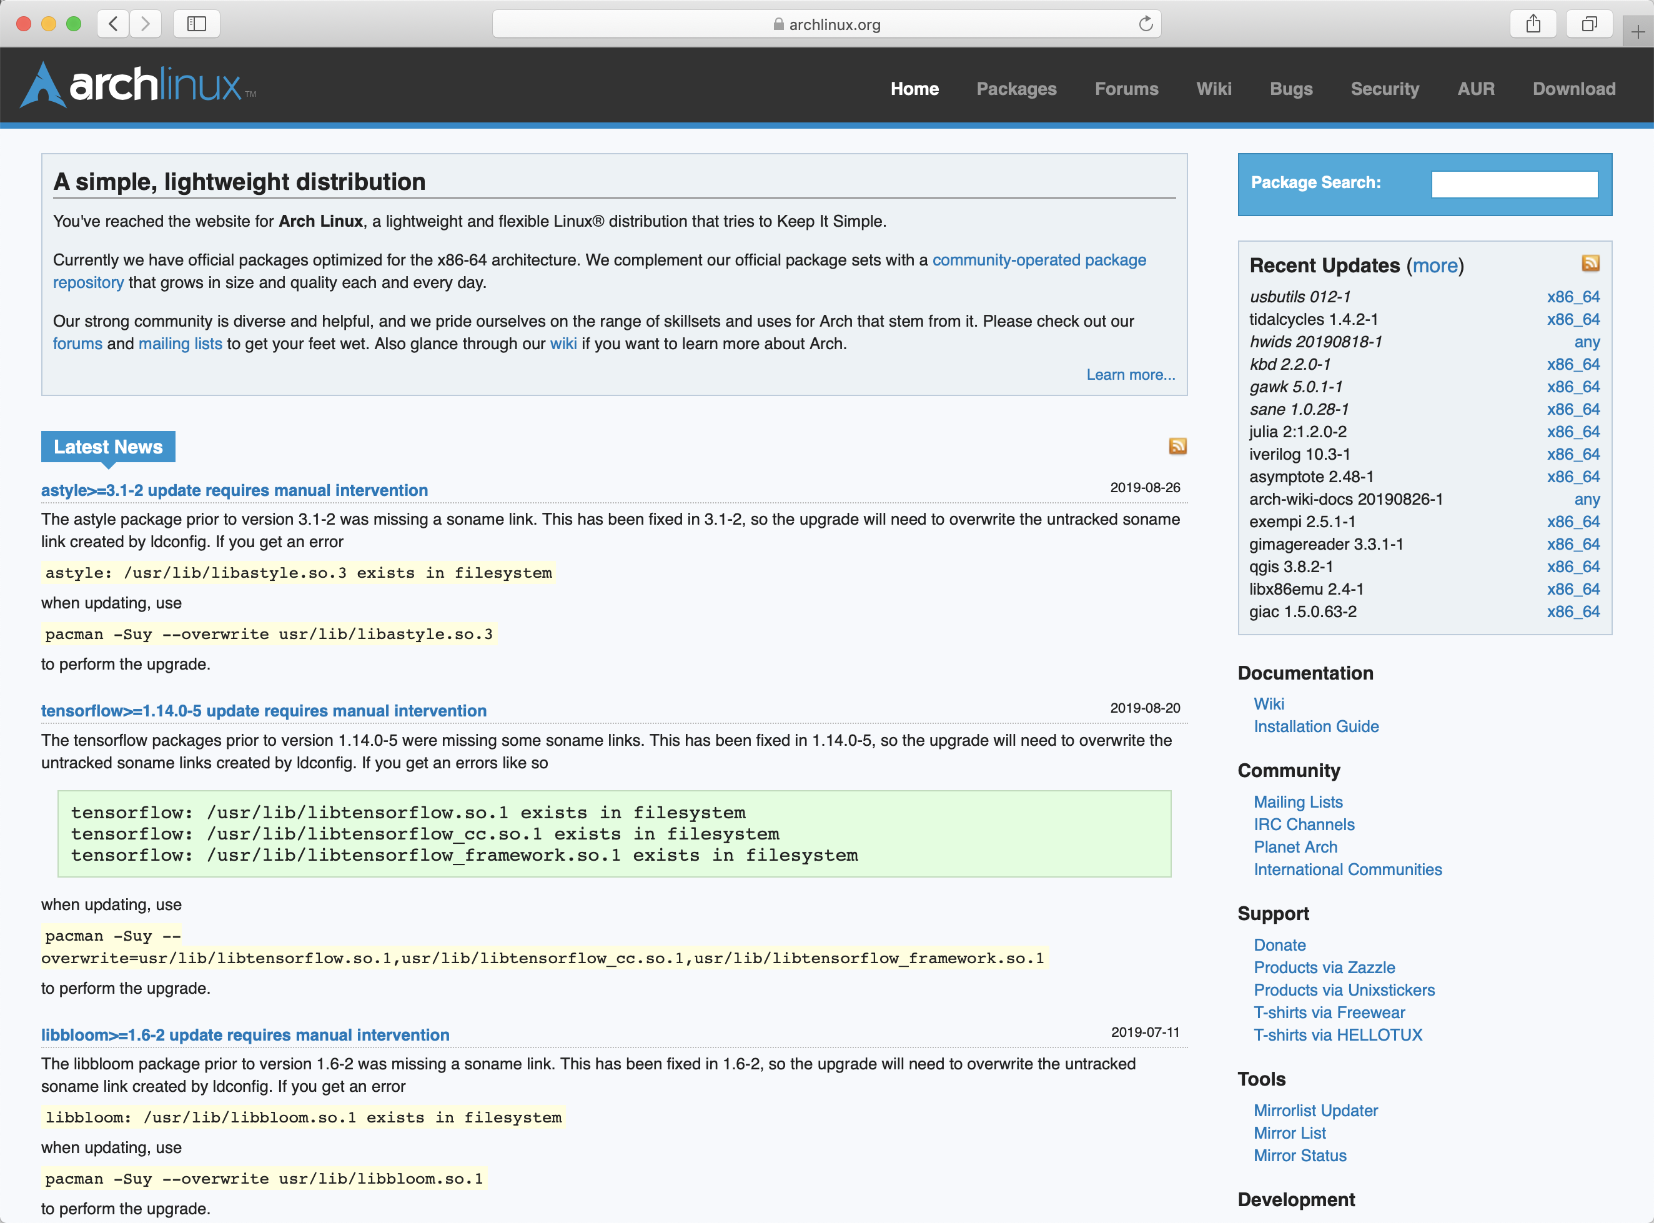Open the Security navigation item
The height and width of the screenshot is (1223, 1654).
coord(1385,89)
